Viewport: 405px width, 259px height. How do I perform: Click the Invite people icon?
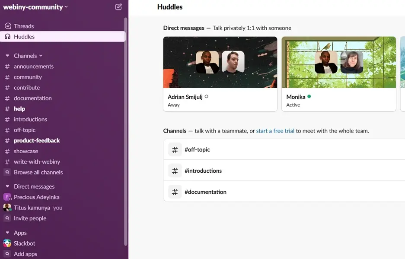(x=7, y=218)
